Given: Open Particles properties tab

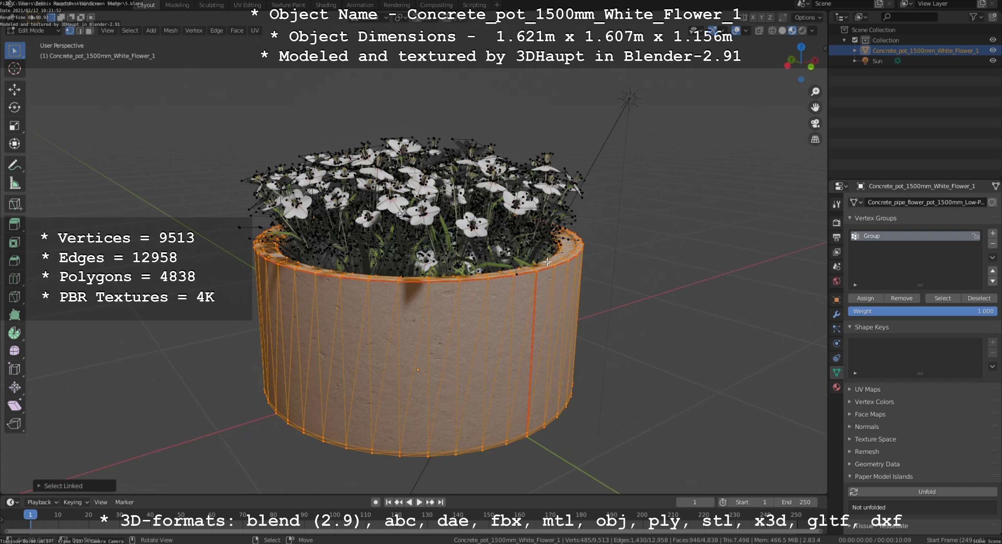Looking at the screenshot, I should 836,329.
